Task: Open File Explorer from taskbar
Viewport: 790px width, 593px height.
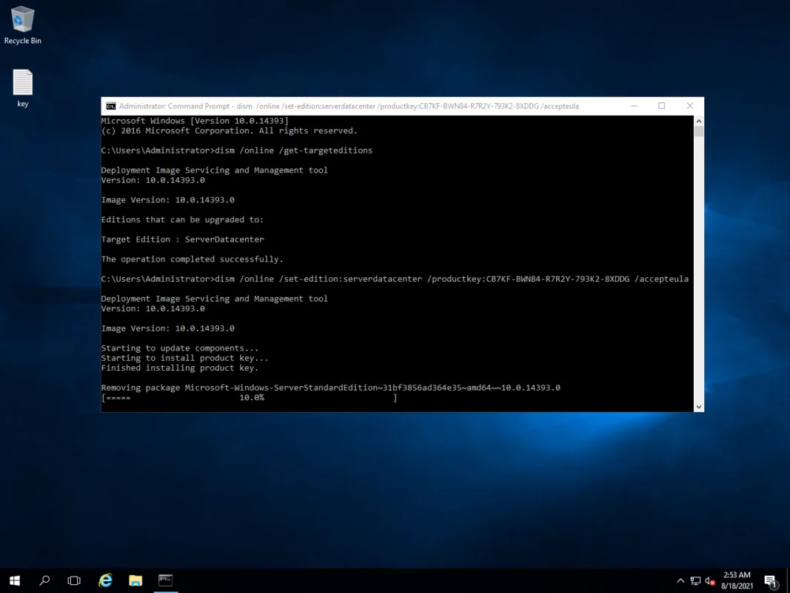Action: pos(135,580)
